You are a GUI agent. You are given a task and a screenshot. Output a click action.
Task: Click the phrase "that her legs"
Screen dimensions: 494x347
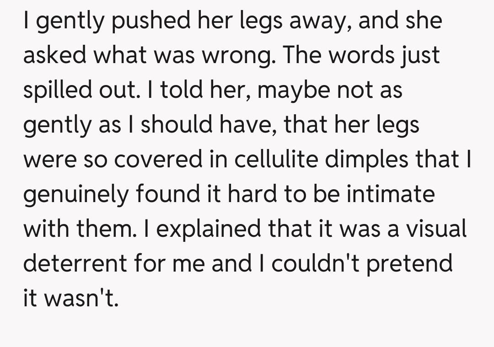tap(351, 124)
